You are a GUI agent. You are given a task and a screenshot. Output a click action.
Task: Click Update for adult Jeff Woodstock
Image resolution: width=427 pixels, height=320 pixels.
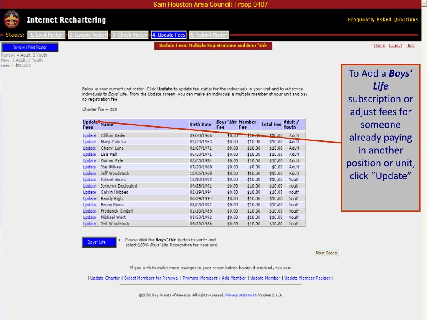(89, 173)
